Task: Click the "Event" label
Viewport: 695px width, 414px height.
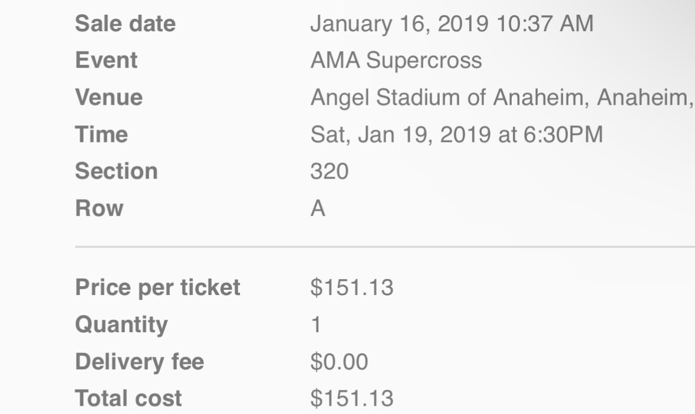Action: pos(106,61)
